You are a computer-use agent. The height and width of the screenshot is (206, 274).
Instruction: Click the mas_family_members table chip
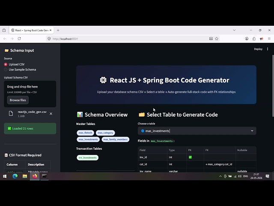pos(115,139)
